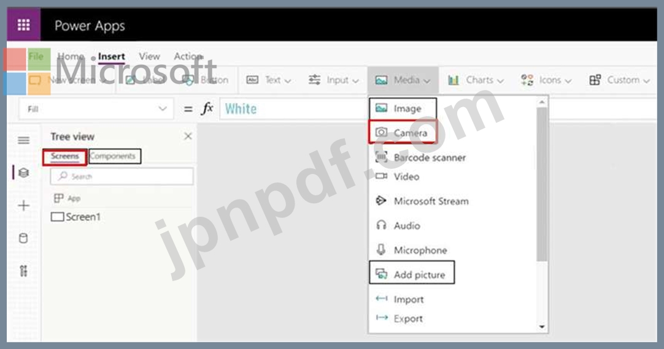
Task: Click the Tree view Search box
Action: coord(122,176)
